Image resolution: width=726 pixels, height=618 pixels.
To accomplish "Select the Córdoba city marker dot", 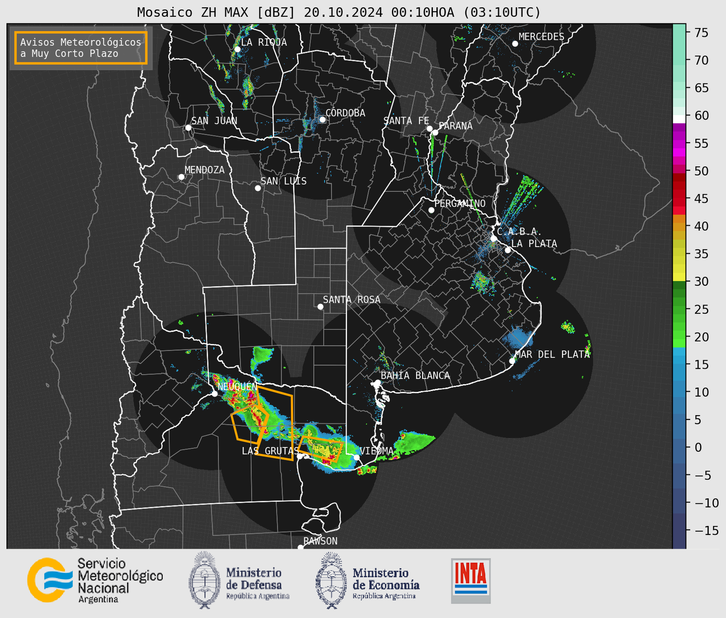I will (322, 119).
